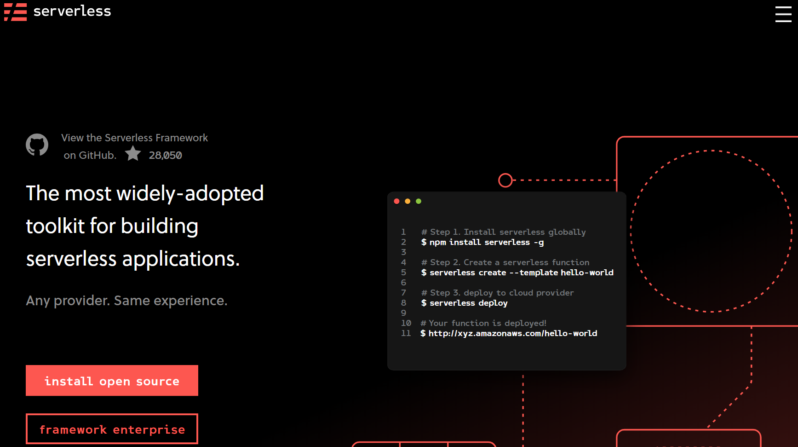Click the "on GitHub." link text
Image resolution: width=798 pixels, height=447 pixels.
(x=90, y=155)
